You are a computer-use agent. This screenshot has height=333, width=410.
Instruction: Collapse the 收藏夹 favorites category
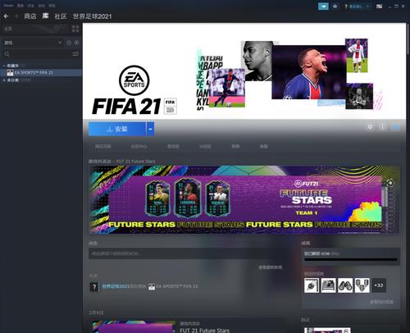point(4,66)
